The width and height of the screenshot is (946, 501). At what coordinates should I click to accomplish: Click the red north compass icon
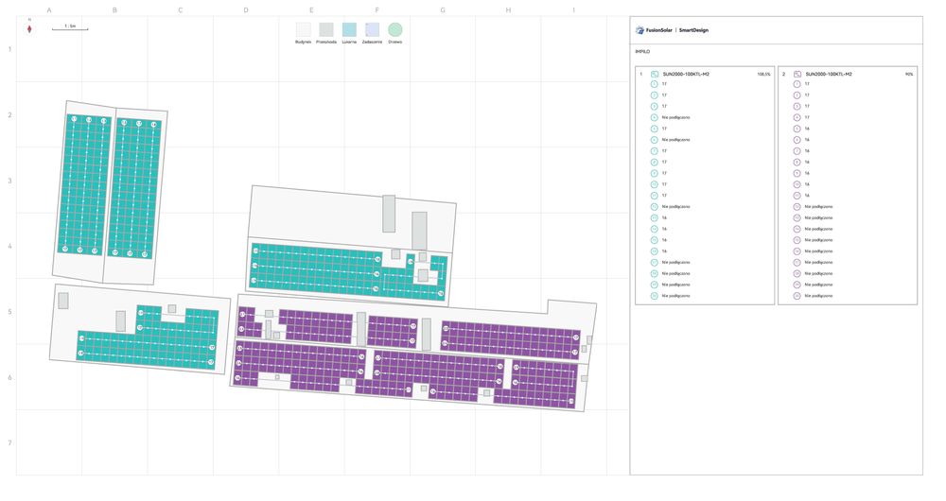[x=29, y=28]
